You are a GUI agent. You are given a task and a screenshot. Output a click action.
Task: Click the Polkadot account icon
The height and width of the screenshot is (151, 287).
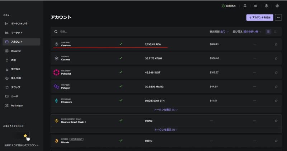coord(56,72)
